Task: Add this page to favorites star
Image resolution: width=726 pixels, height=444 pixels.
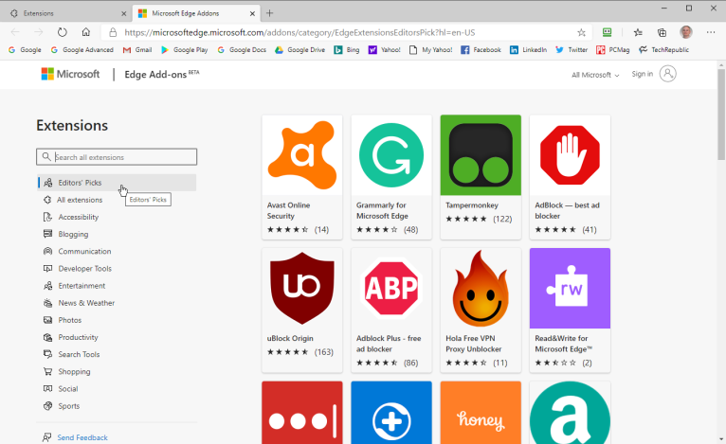Action: click(x=581, y=32)
